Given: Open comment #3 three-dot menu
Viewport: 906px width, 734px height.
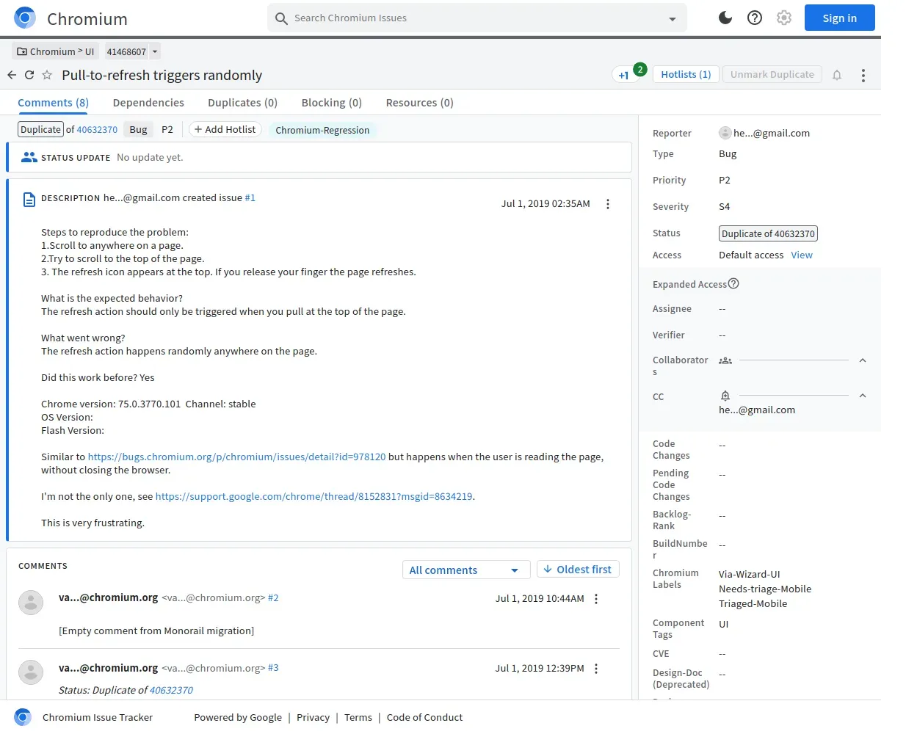Looking at the screenshot, I should tap(596, 669).
